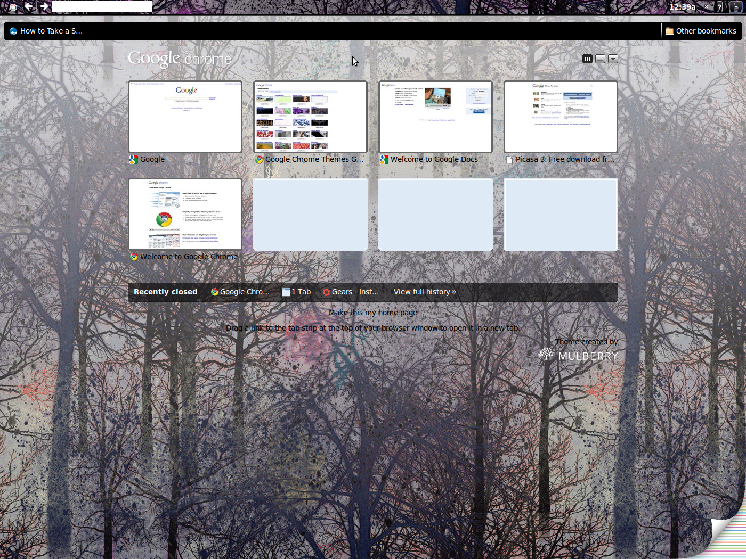
Task: Expand the new tab page options dropdown
Action: (x=613, y=59)
